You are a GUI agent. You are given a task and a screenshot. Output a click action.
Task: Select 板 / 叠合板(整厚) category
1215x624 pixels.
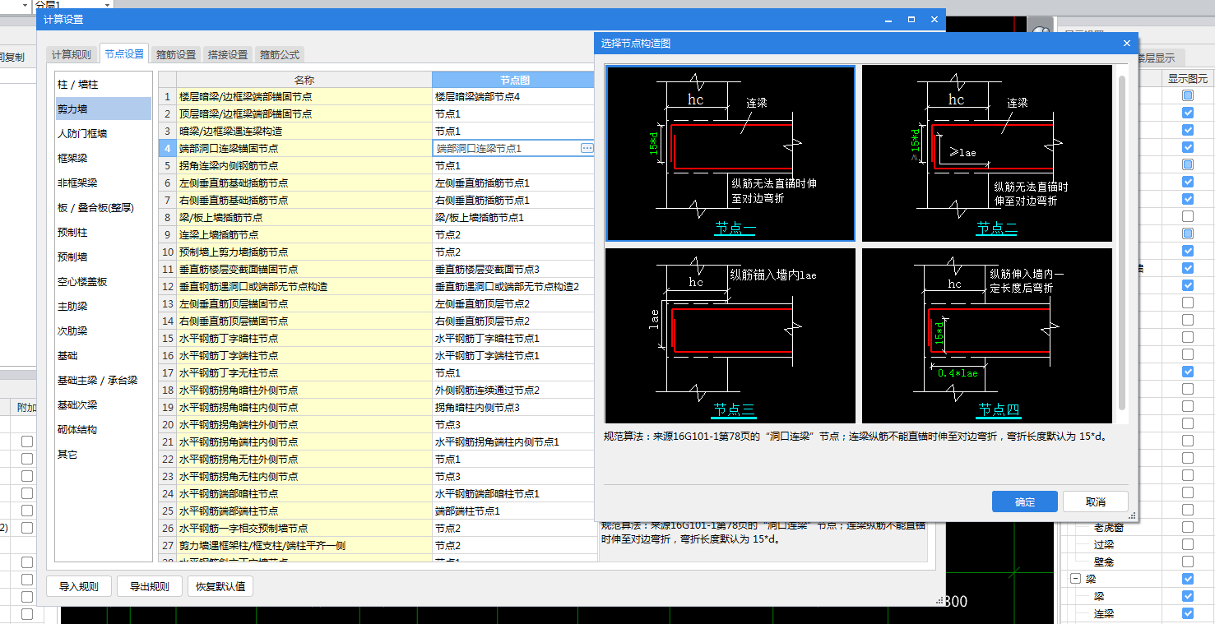point(103,207)
